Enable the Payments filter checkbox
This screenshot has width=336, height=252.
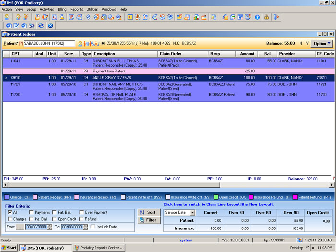[x=31, y=212]
